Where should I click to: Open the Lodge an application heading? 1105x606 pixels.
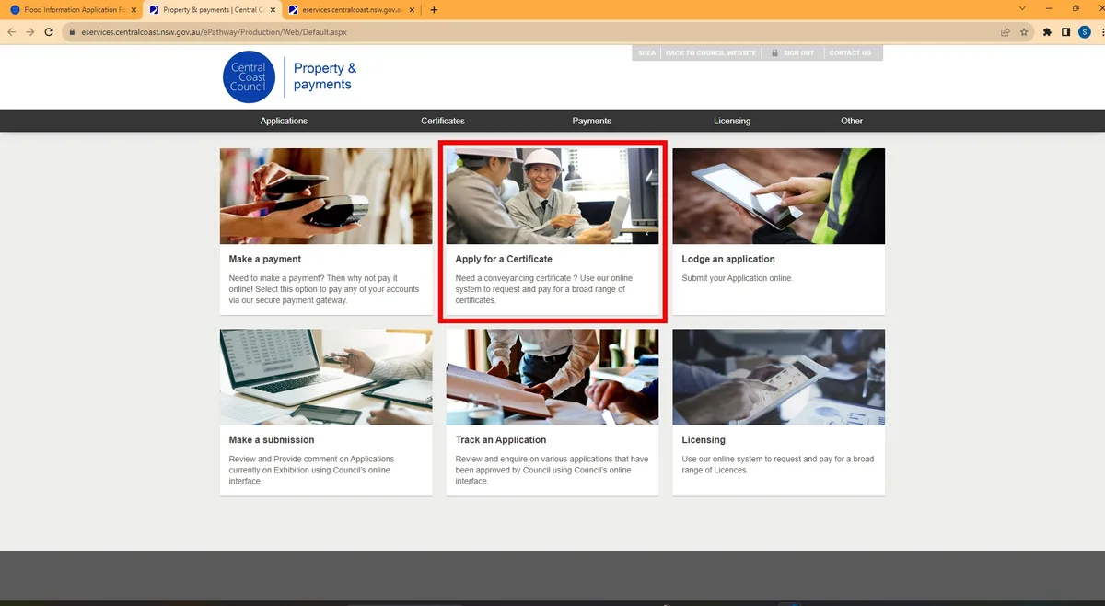pyautogui.click(x=728, y=260)
